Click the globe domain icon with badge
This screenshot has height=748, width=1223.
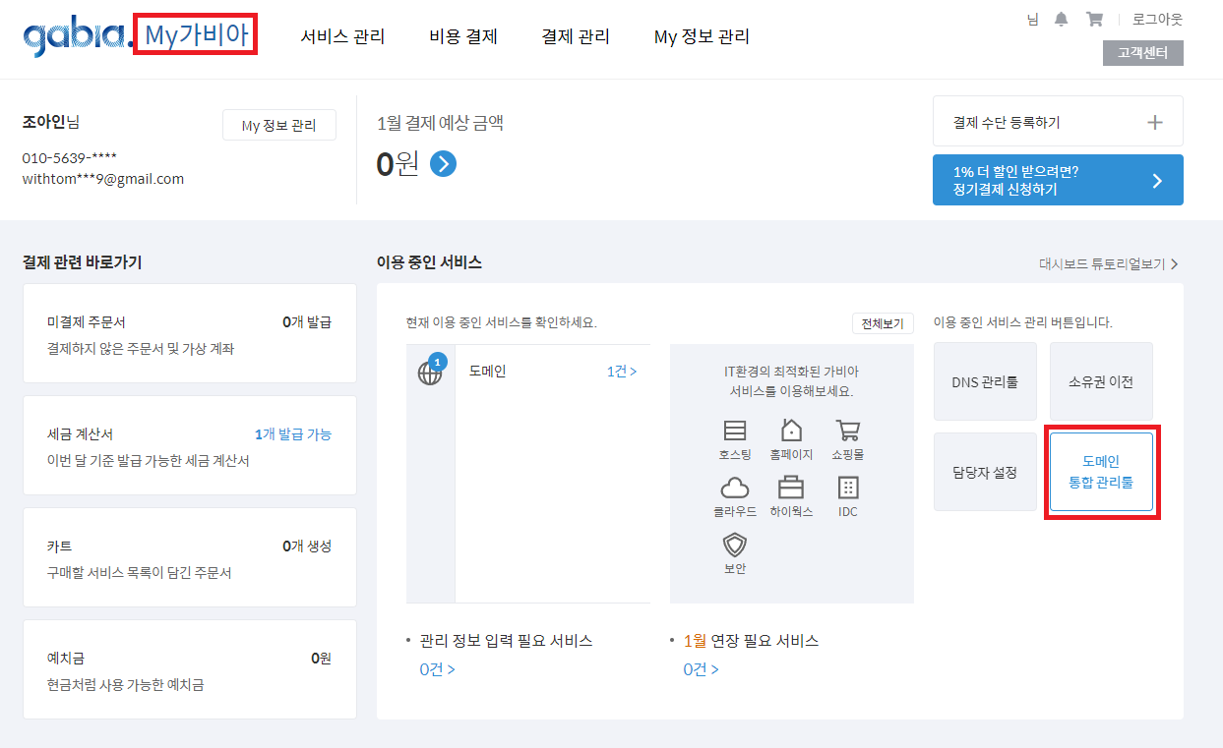(x=431, y=371)
